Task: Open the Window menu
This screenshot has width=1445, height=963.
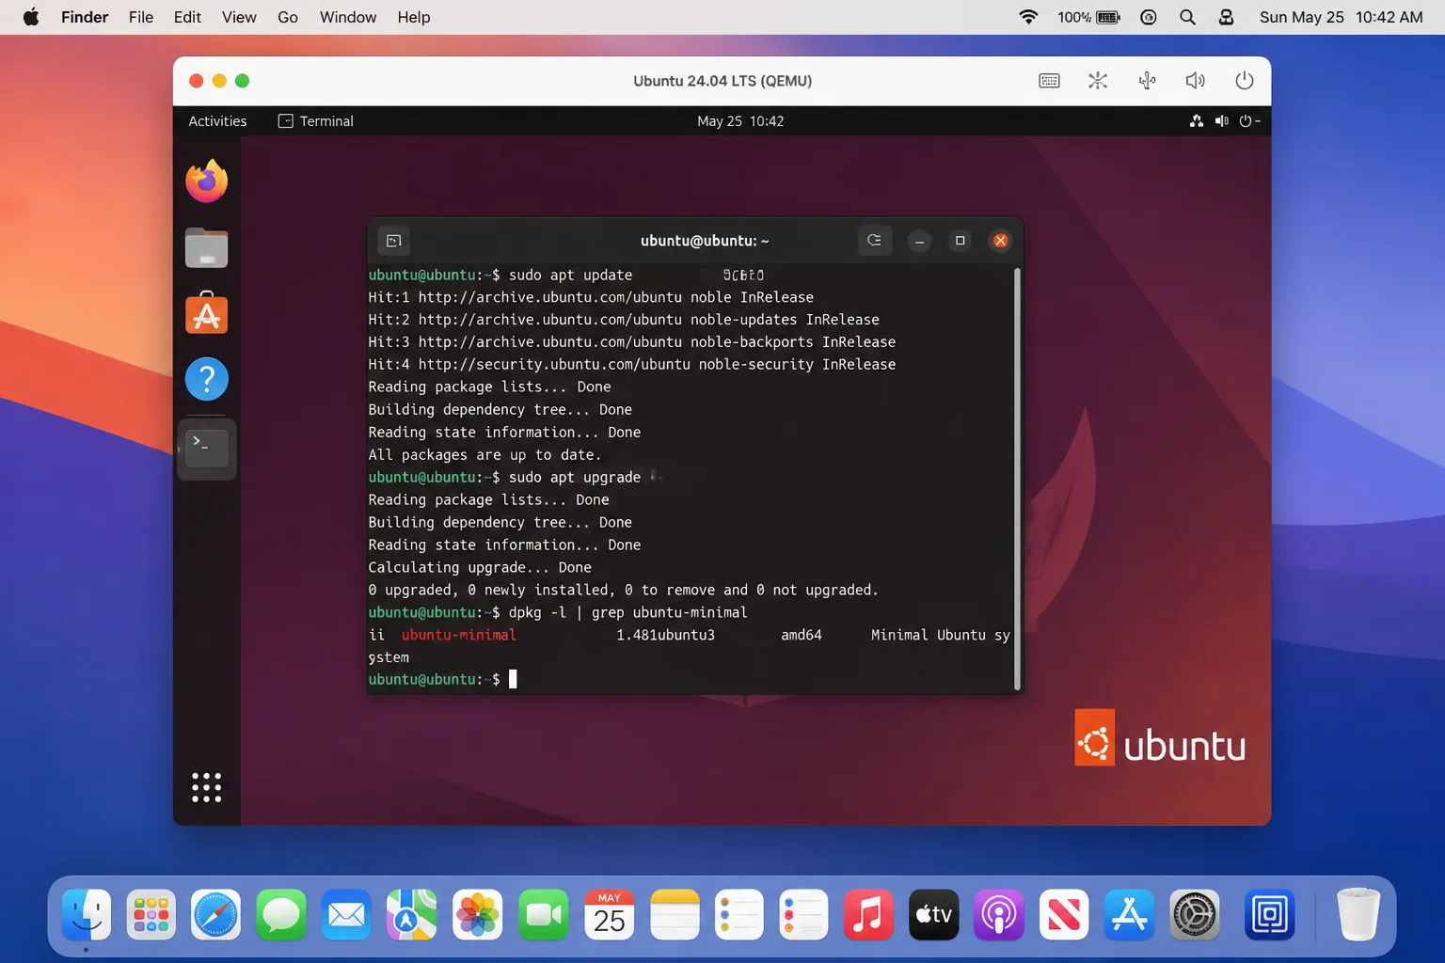Action: pyautogui.click(x=348, y=17)
